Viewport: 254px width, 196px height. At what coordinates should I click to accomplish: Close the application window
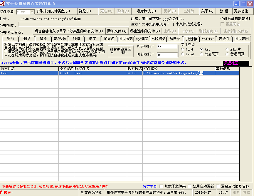point(250,4)
